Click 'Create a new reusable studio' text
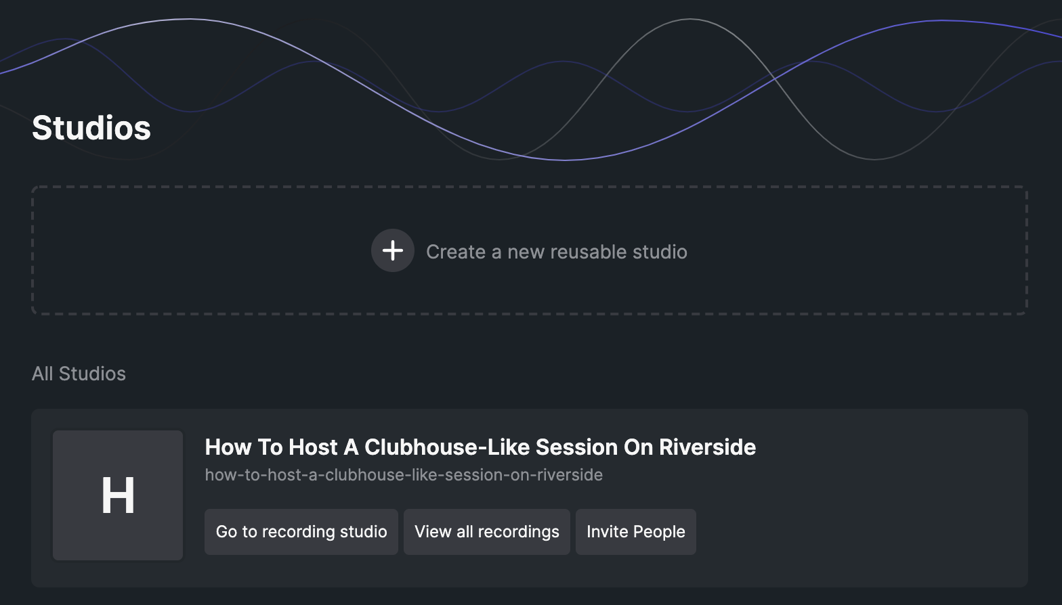Viewport: 1062px width, 605px height. pos(557,252)
